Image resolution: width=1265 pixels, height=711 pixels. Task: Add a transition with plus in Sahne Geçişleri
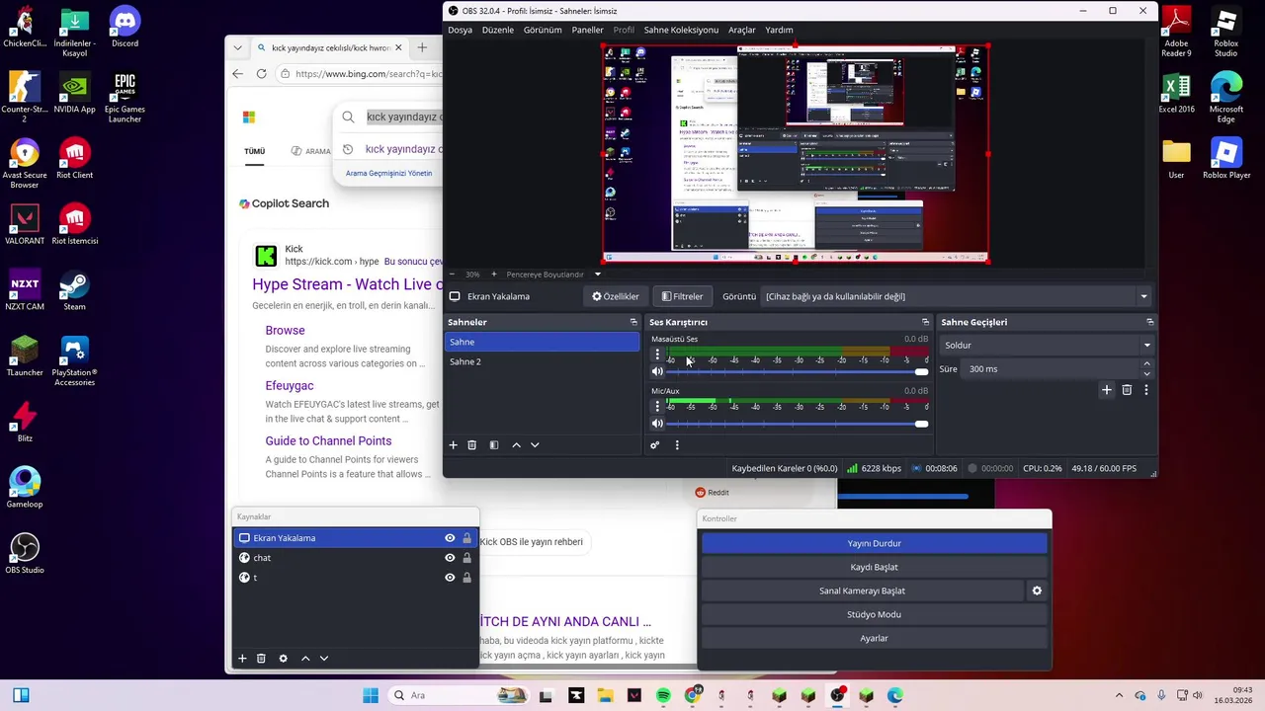1107,390
